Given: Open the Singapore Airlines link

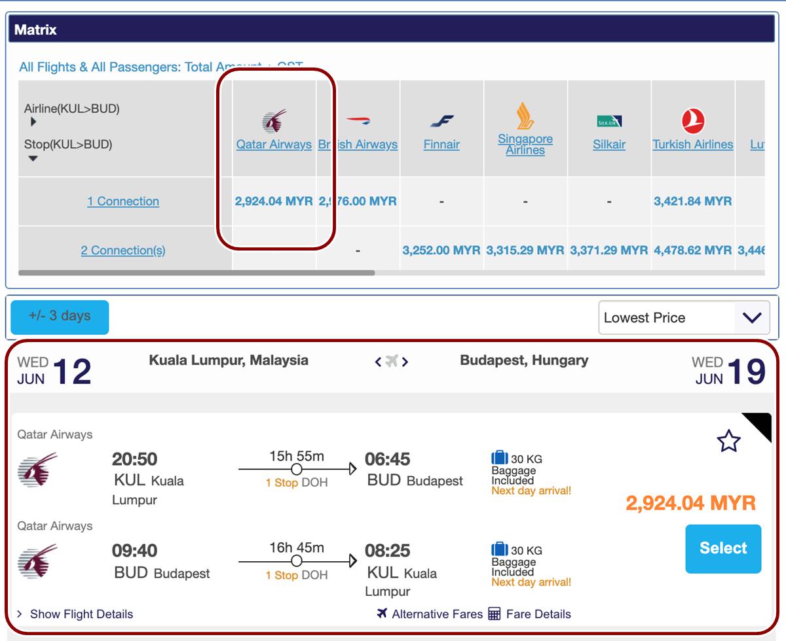Looking at the screenshot, I should [525, 145].
